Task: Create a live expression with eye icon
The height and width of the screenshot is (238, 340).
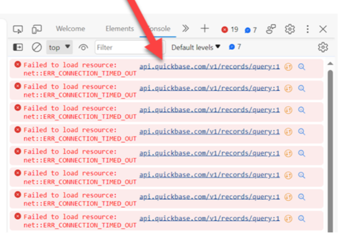Action: (x=83, y=47)
